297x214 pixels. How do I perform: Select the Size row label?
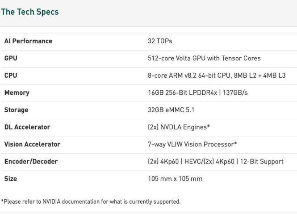point(11,179)
